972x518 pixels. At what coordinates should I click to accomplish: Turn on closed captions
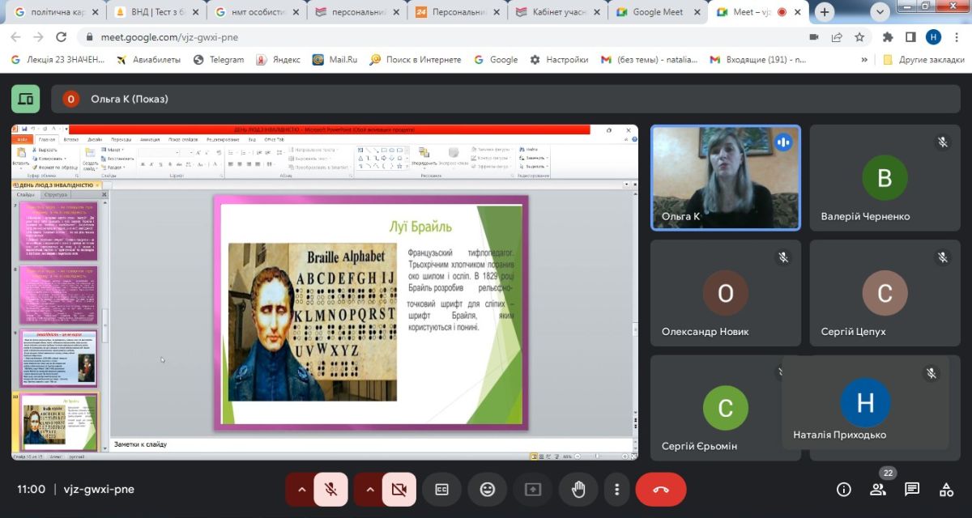pos(441,490)
